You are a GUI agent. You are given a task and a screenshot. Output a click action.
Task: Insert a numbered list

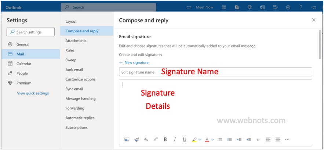(229, 140)
